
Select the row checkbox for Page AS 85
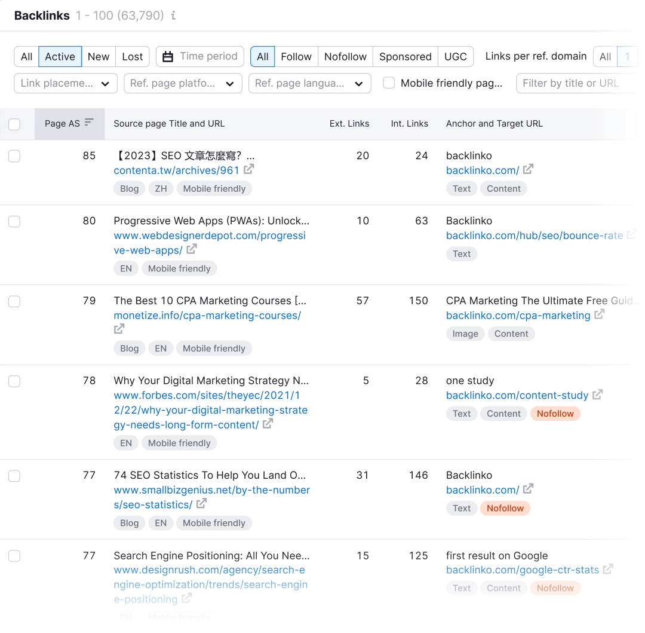[14, 156]
